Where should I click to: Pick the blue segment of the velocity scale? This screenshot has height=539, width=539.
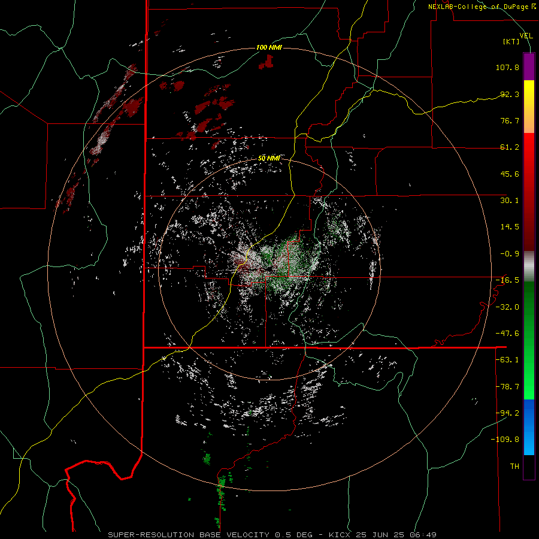coord(529,427)
